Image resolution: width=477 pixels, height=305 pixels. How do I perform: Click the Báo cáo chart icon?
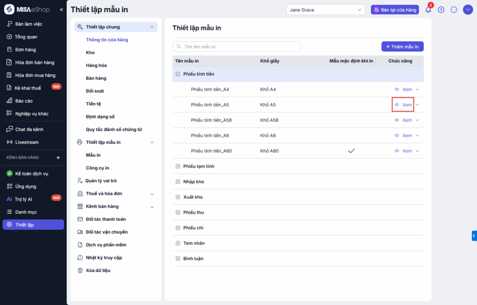click(10, 101)
